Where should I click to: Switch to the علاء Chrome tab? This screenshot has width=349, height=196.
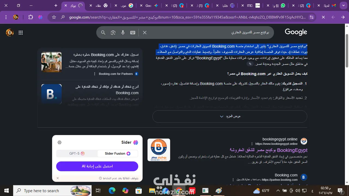coord(99,5)
